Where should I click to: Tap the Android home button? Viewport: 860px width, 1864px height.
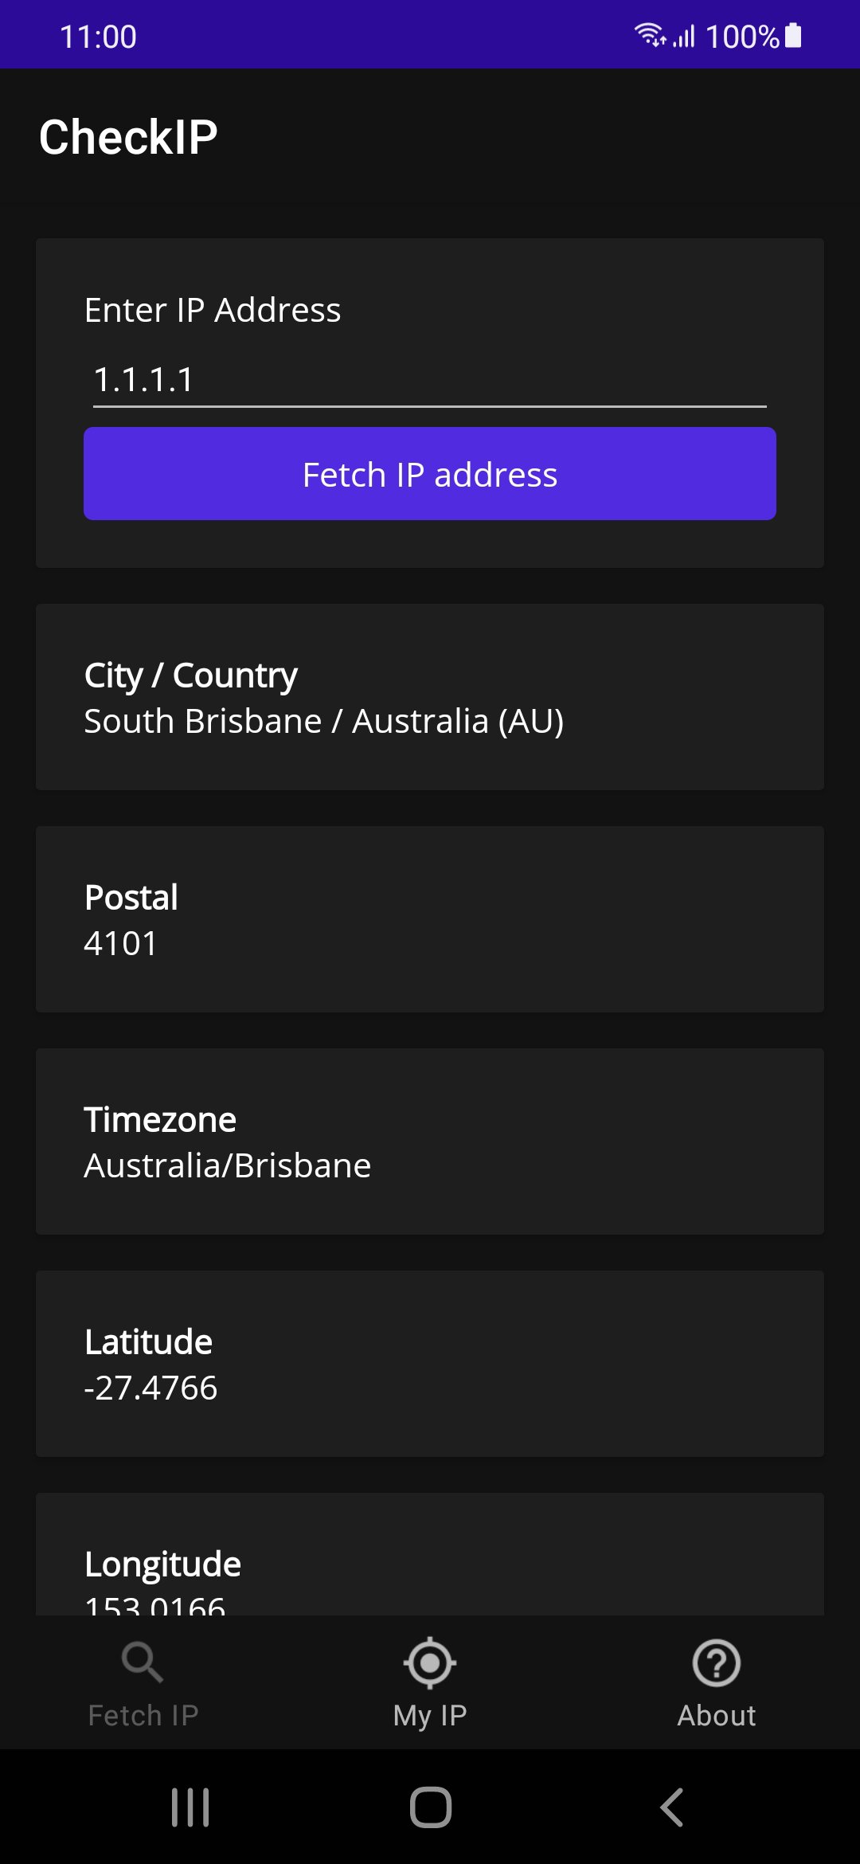(430, 1807)
